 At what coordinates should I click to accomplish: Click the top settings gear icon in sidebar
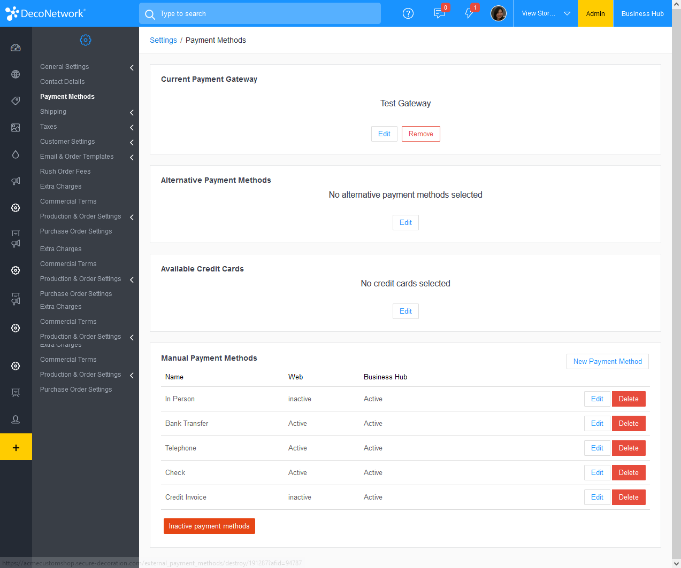[16, 207]
